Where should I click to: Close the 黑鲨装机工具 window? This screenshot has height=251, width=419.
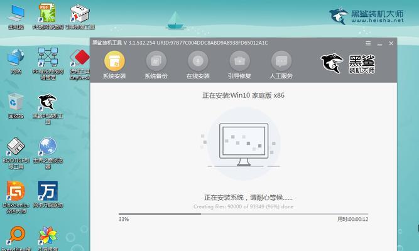click(x=391, y=43)
